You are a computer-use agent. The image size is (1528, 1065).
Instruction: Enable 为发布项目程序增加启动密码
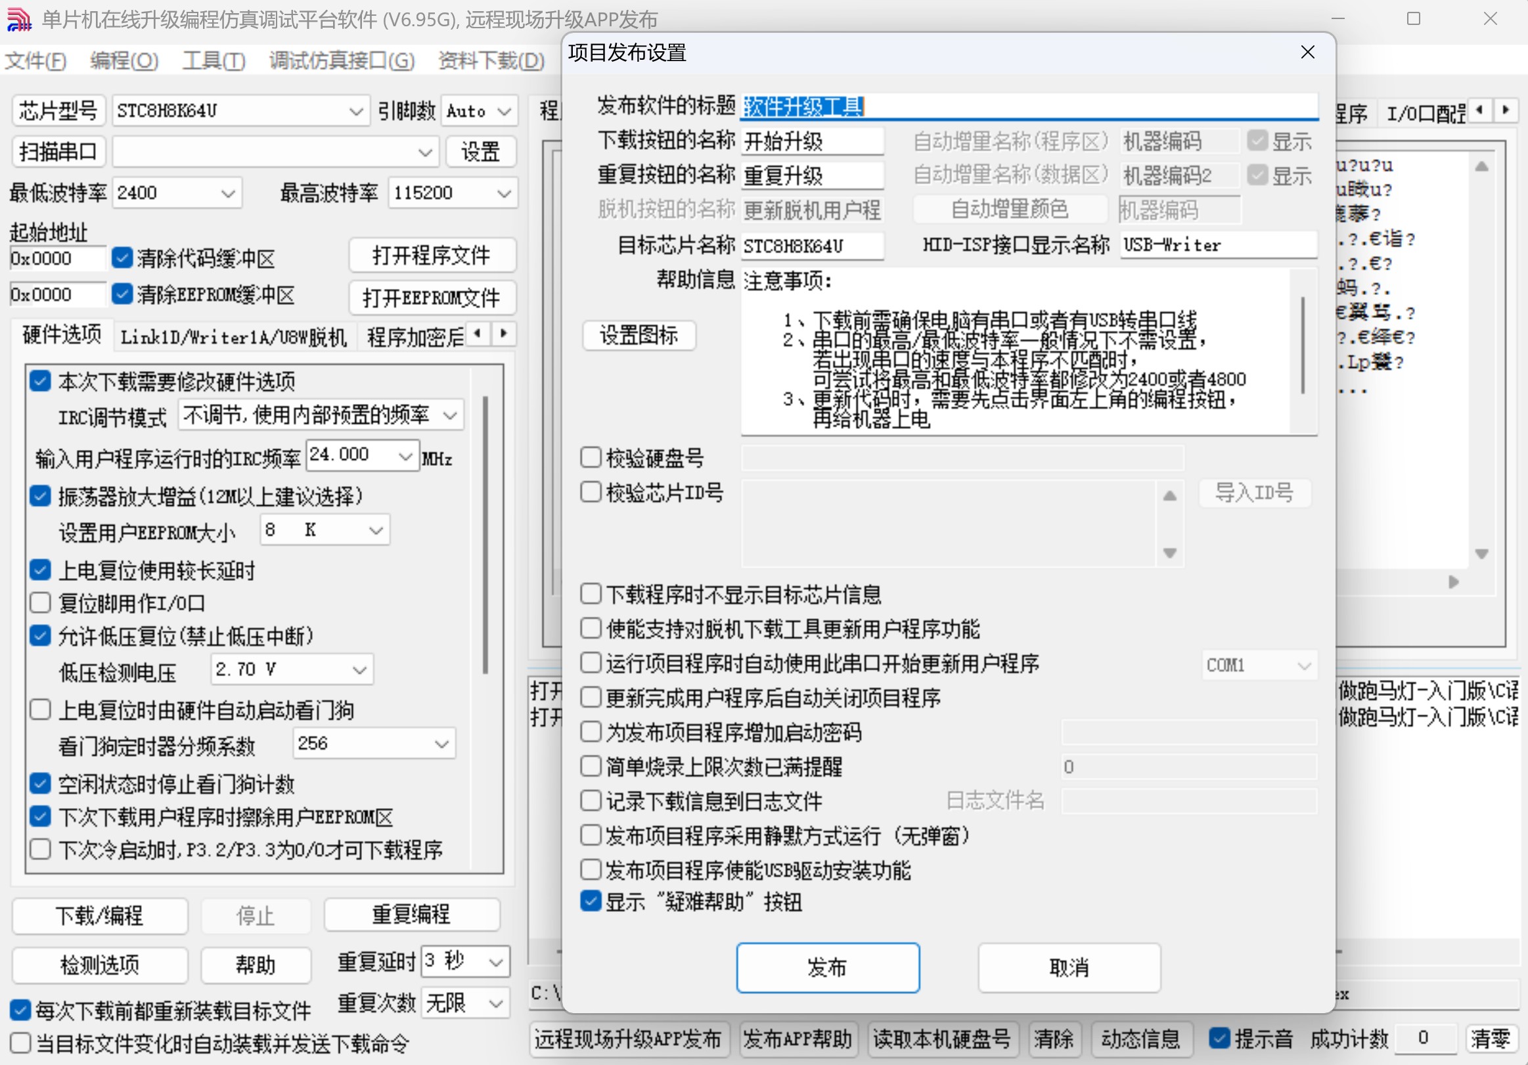[x=591, y=732]
